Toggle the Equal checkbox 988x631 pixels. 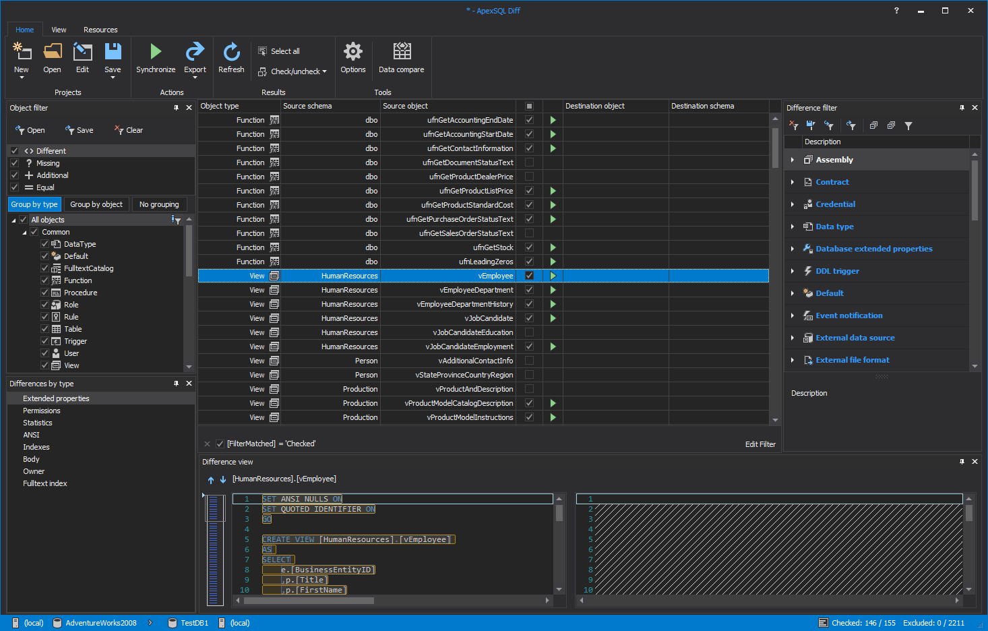coord(14,187)
